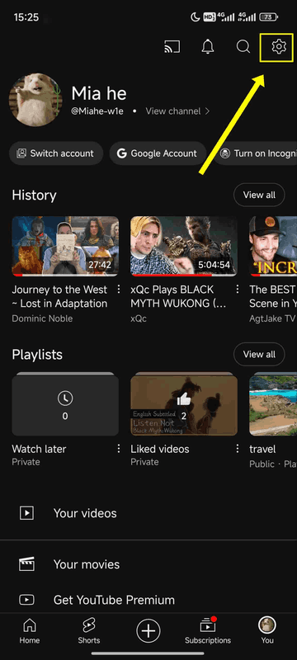297x660 pixels.
Task: Tap the Cast to device icon
Action: tap(172, 47)
